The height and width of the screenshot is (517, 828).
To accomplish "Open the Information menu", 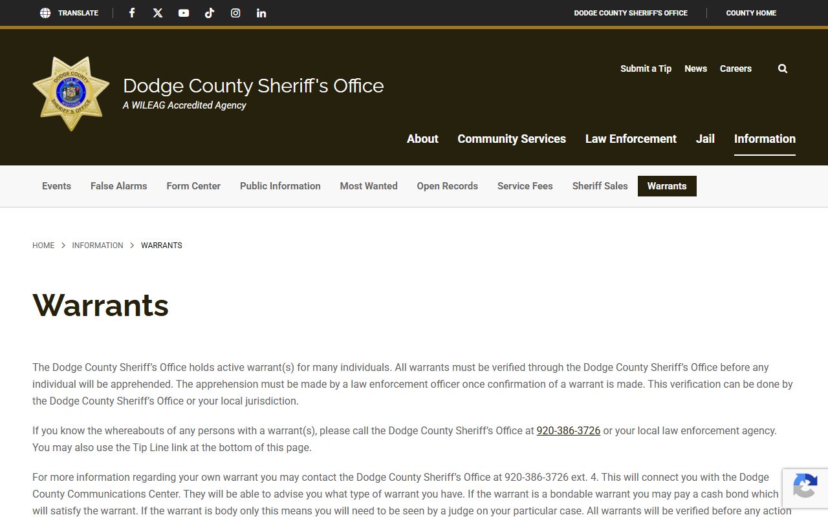I will tap(765, 139).
